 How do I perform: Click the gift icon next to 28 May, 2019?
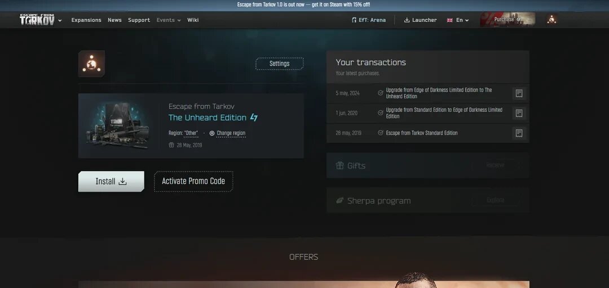pyautogui.click(x=171, y=145)
